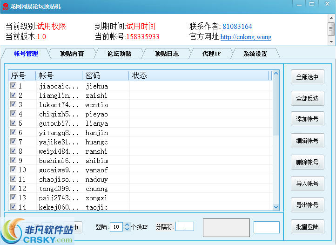This screenshot has width=336, height=245.
Task: Click the 分隔符 input field
Action: pos(185,226)
